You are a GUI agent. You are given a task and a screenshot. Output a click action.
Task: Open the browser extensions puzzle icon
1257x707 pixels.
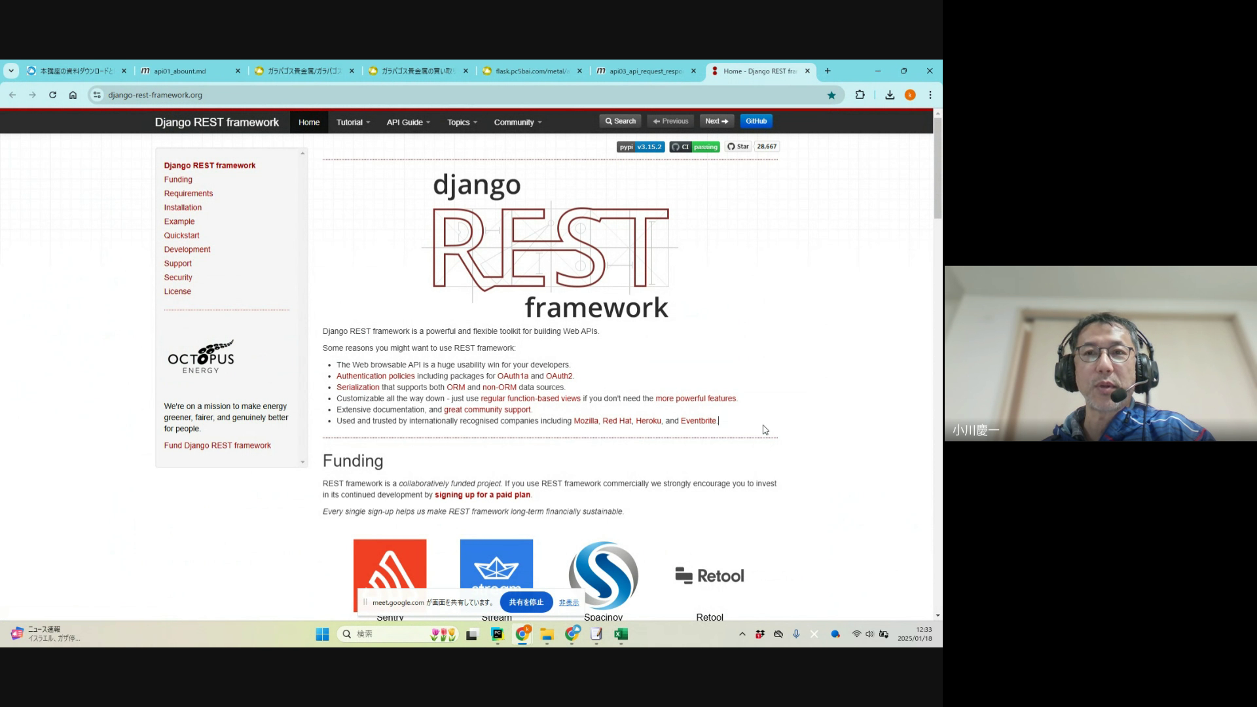[860, 95]
